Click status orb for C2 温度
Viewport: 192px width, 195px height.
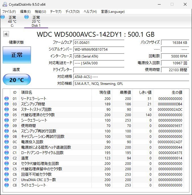click(x=7, y=158)
